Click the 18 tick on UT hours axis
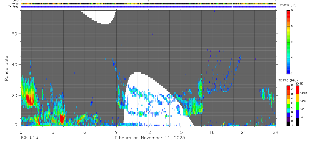 [212, 132]
